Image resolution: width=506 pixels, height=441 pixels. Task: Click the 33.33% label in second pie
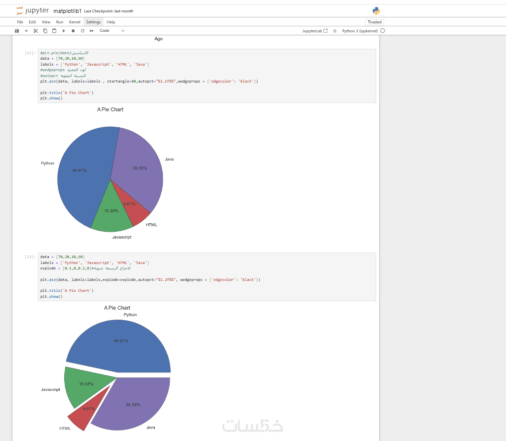pyautogui.click(x=133, y=405)
